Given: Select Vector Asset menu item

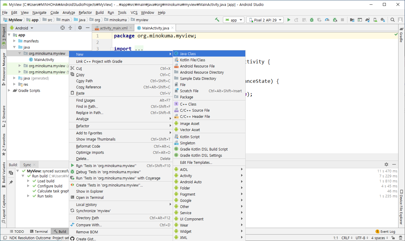Looking at the screenshot, I should (x=209, y=130).
